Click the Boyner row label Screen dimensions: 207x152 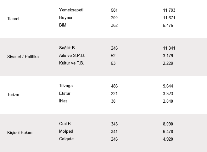[66, 17]
